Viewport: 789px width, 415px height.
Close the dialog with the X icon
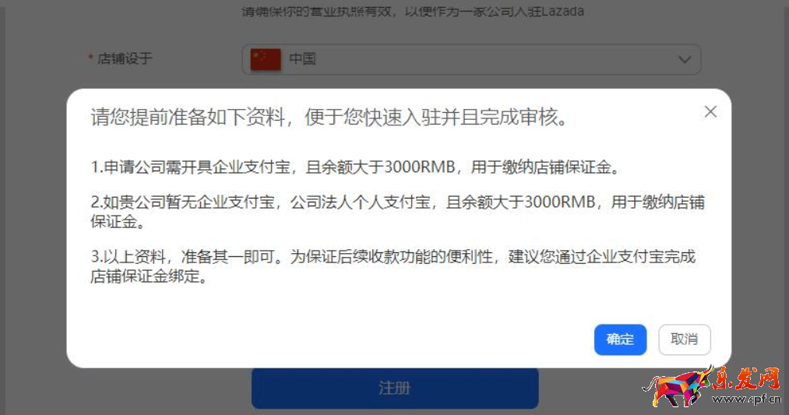[x=710, y=111]
